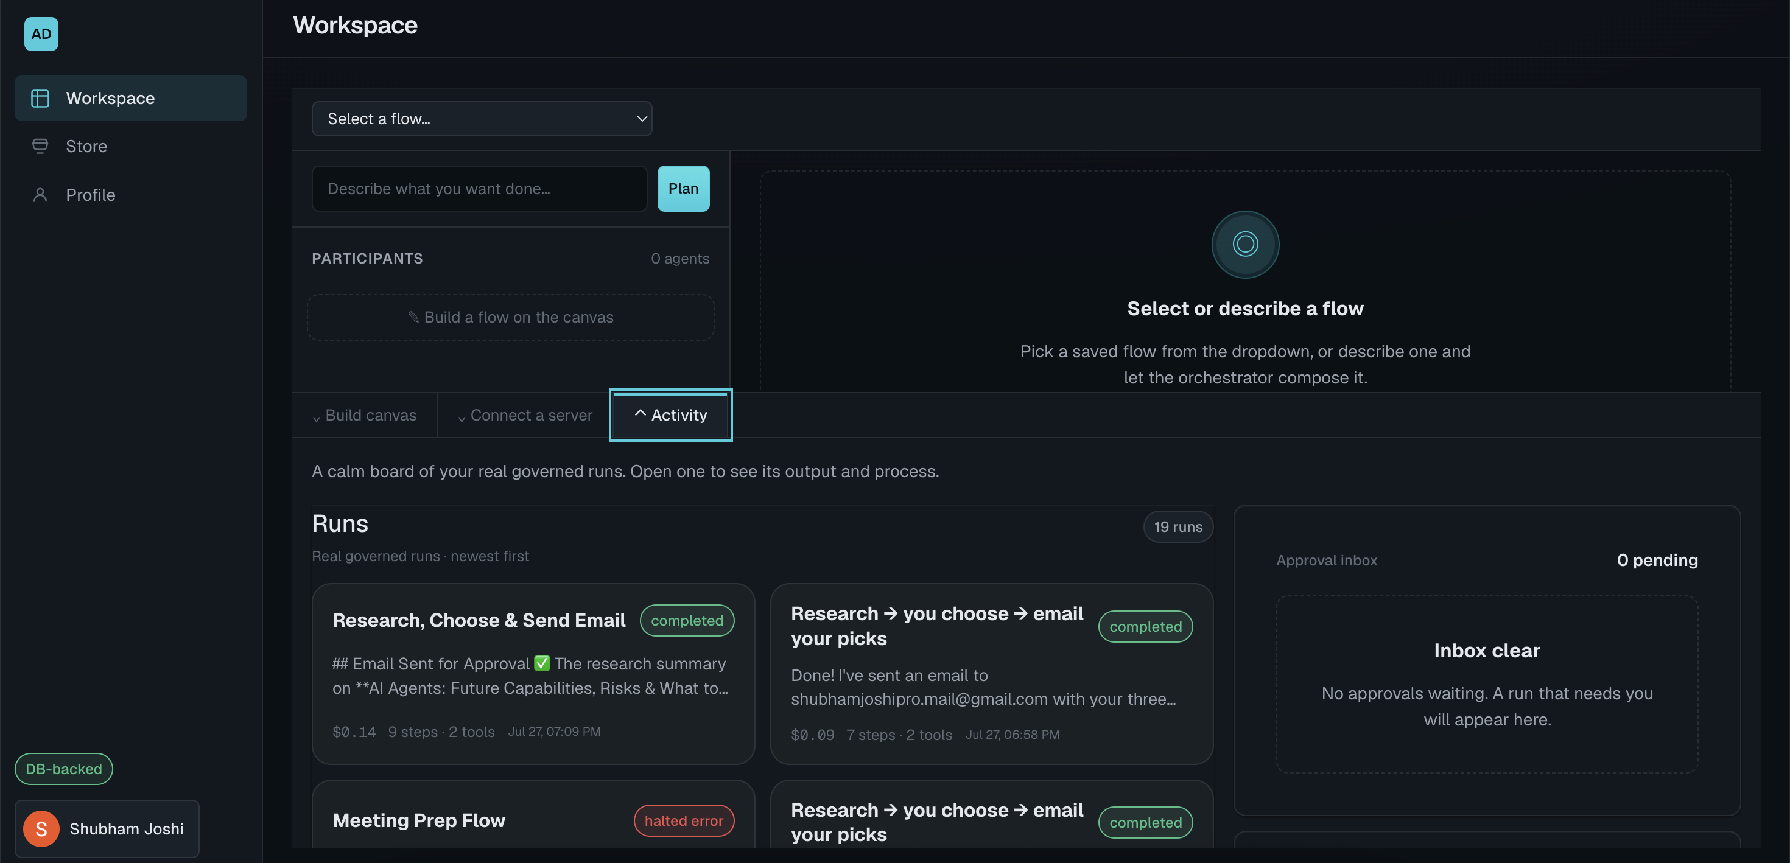Click the Profile person icon in sidebar
This screenshot has width=1790, height=863.
point(40,195)
